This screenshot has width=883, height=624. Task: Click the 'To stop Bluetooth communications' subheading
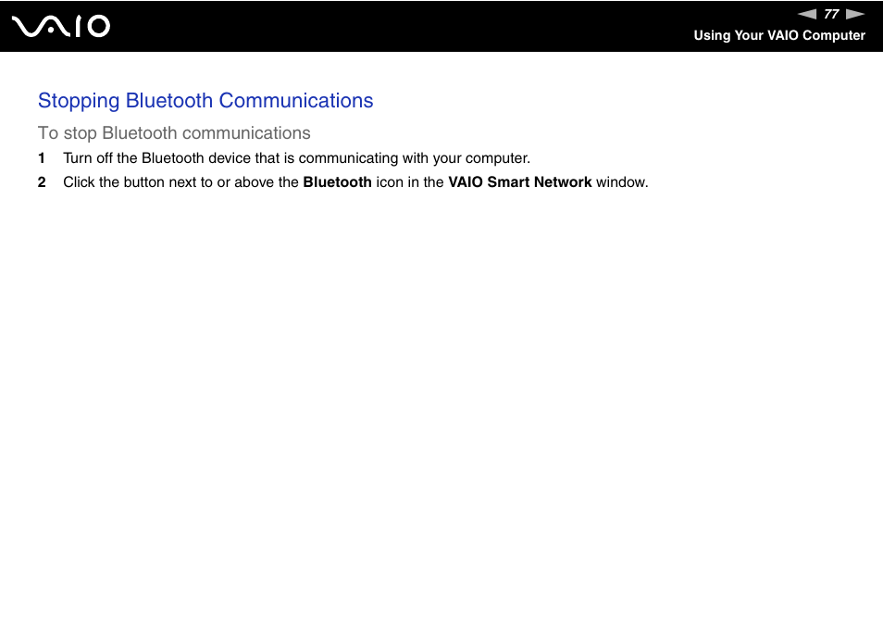point(174,133)
